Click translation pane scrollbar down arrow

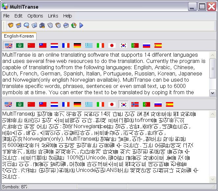[212, 179]
